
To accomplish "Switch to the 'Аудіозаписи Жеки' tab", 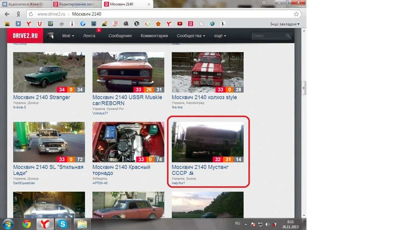I will (x=25, y=4).
